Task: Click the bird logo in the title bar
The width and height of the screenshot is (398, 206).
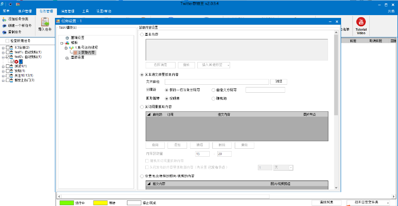Action: pos(2,4)
